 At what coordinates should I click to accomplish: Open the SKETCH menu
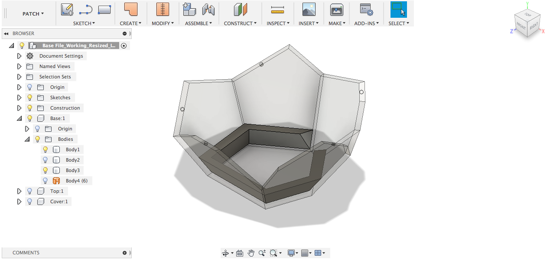tap(84, 23)
